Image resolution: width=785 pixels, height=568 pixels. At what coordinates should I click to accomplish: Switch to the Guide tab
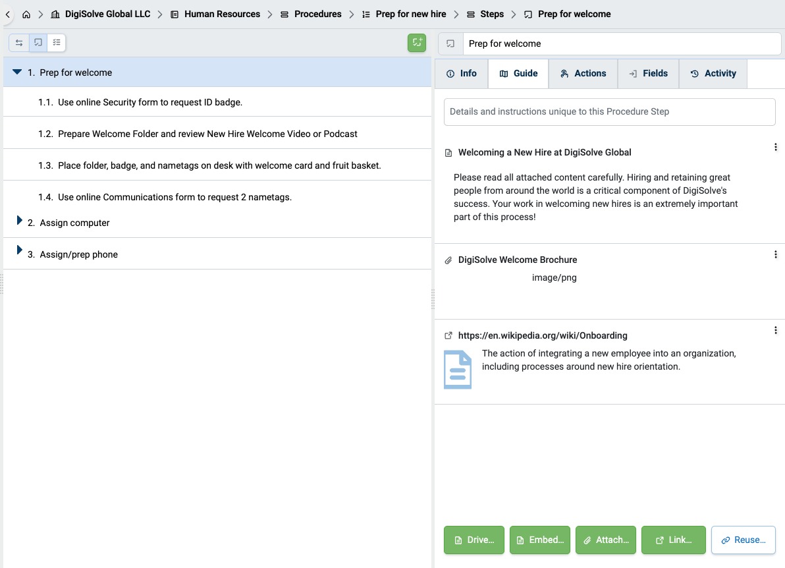click(518, 74)
